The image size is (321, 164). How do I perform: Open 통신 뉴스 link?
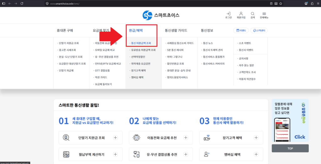coord(208,43)
